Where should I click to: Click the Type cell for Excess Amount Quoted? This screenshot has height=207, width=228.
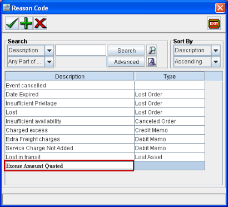170,166
